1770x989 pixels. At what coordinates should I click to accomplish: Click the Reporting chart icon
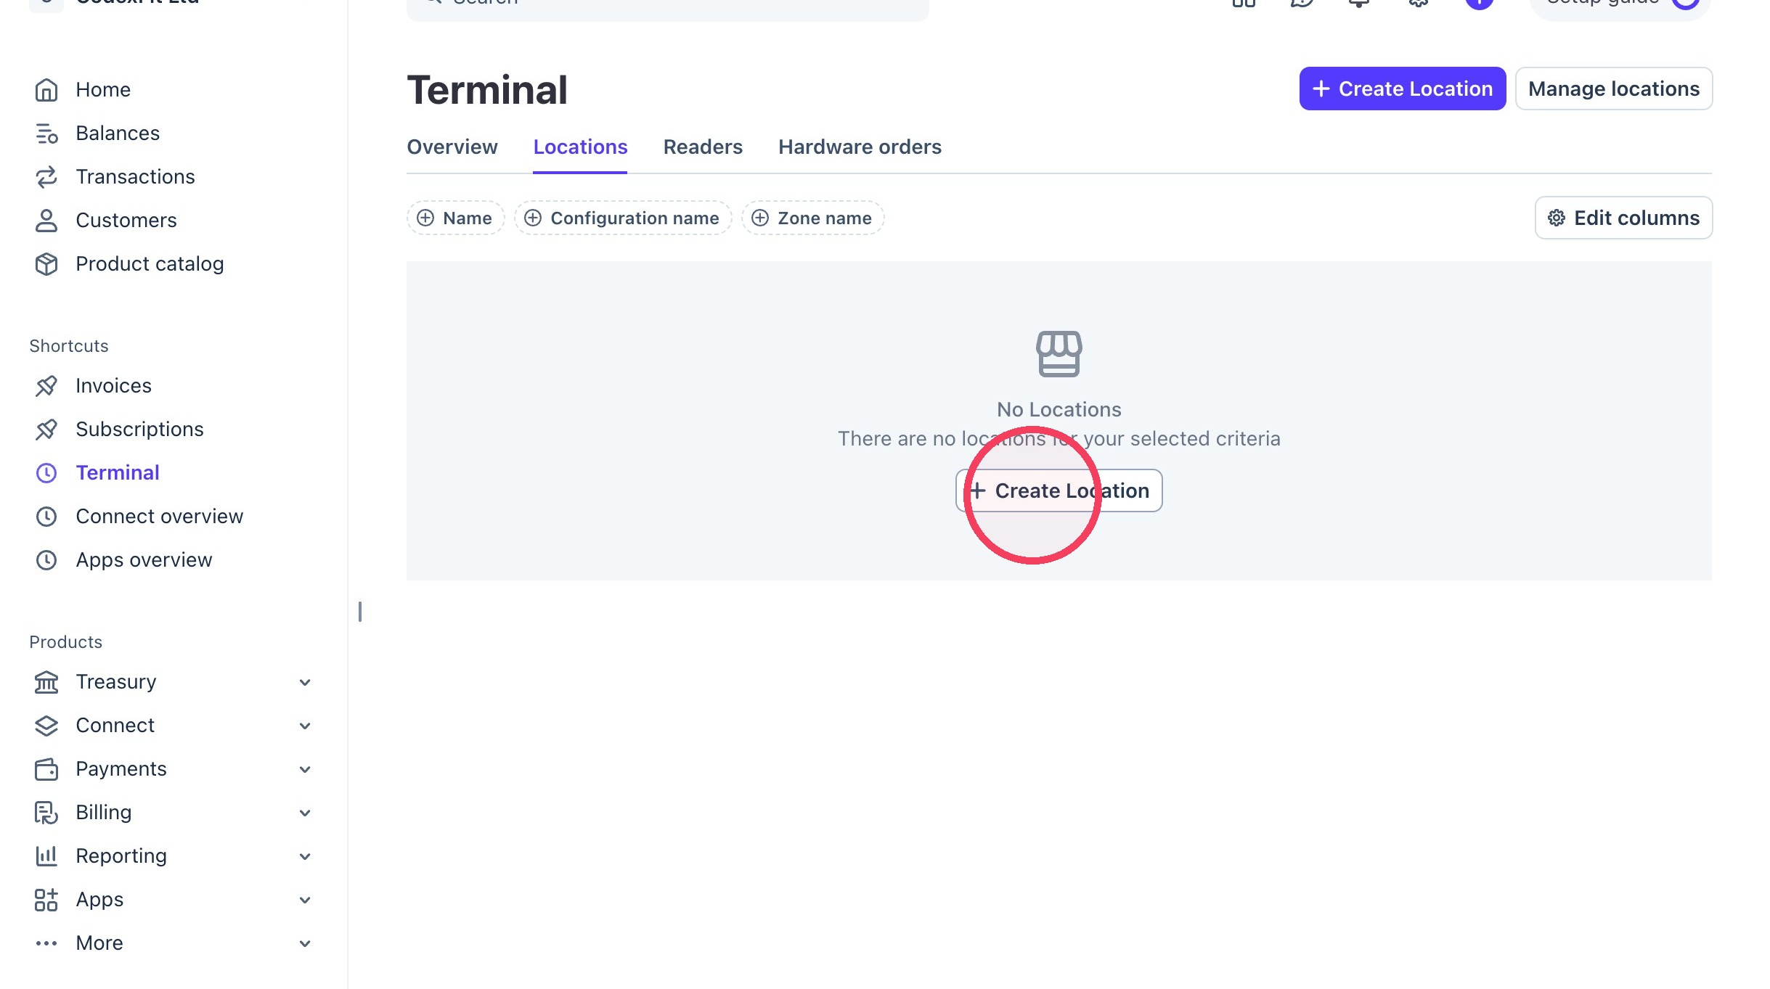tap(46, 855)
